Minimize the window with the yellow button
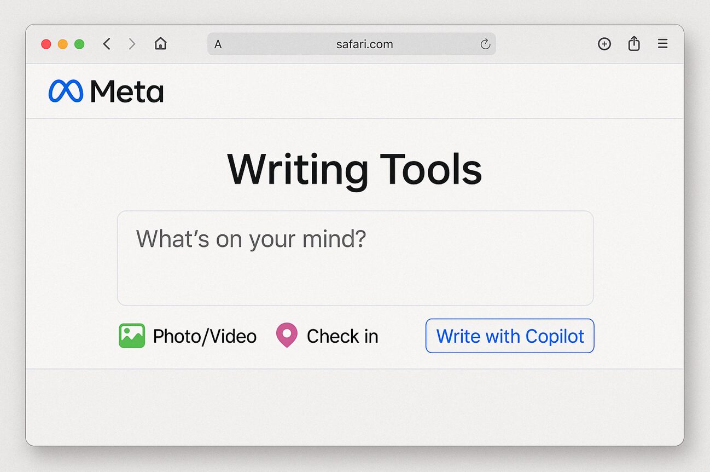The image size is (710, 472). click(63, 44)
